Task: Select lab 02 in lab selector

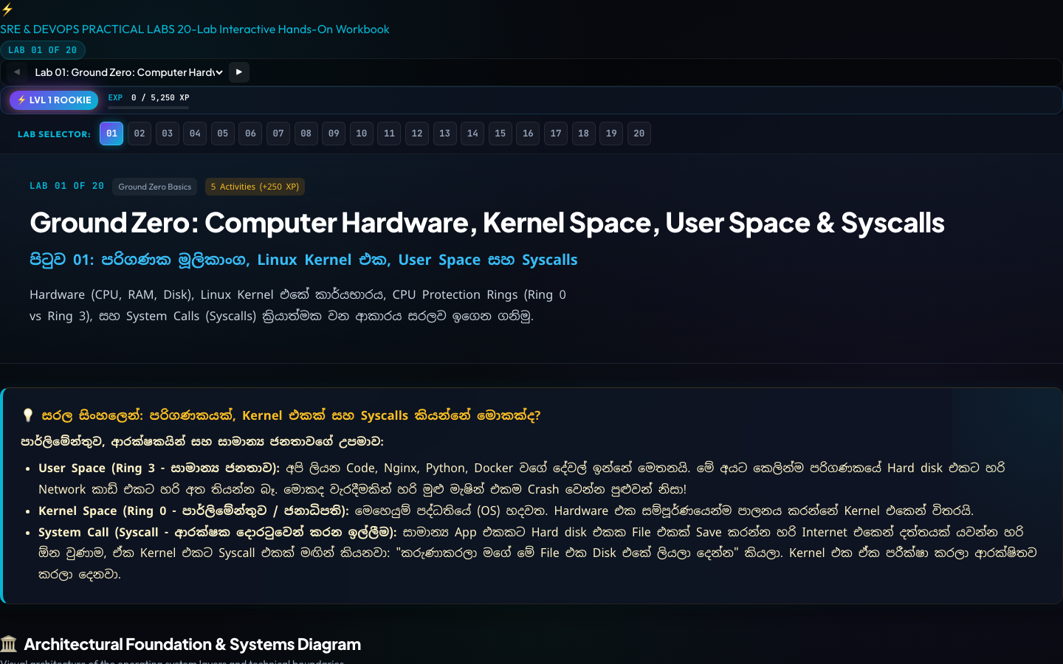Action: tap(140, 134)
